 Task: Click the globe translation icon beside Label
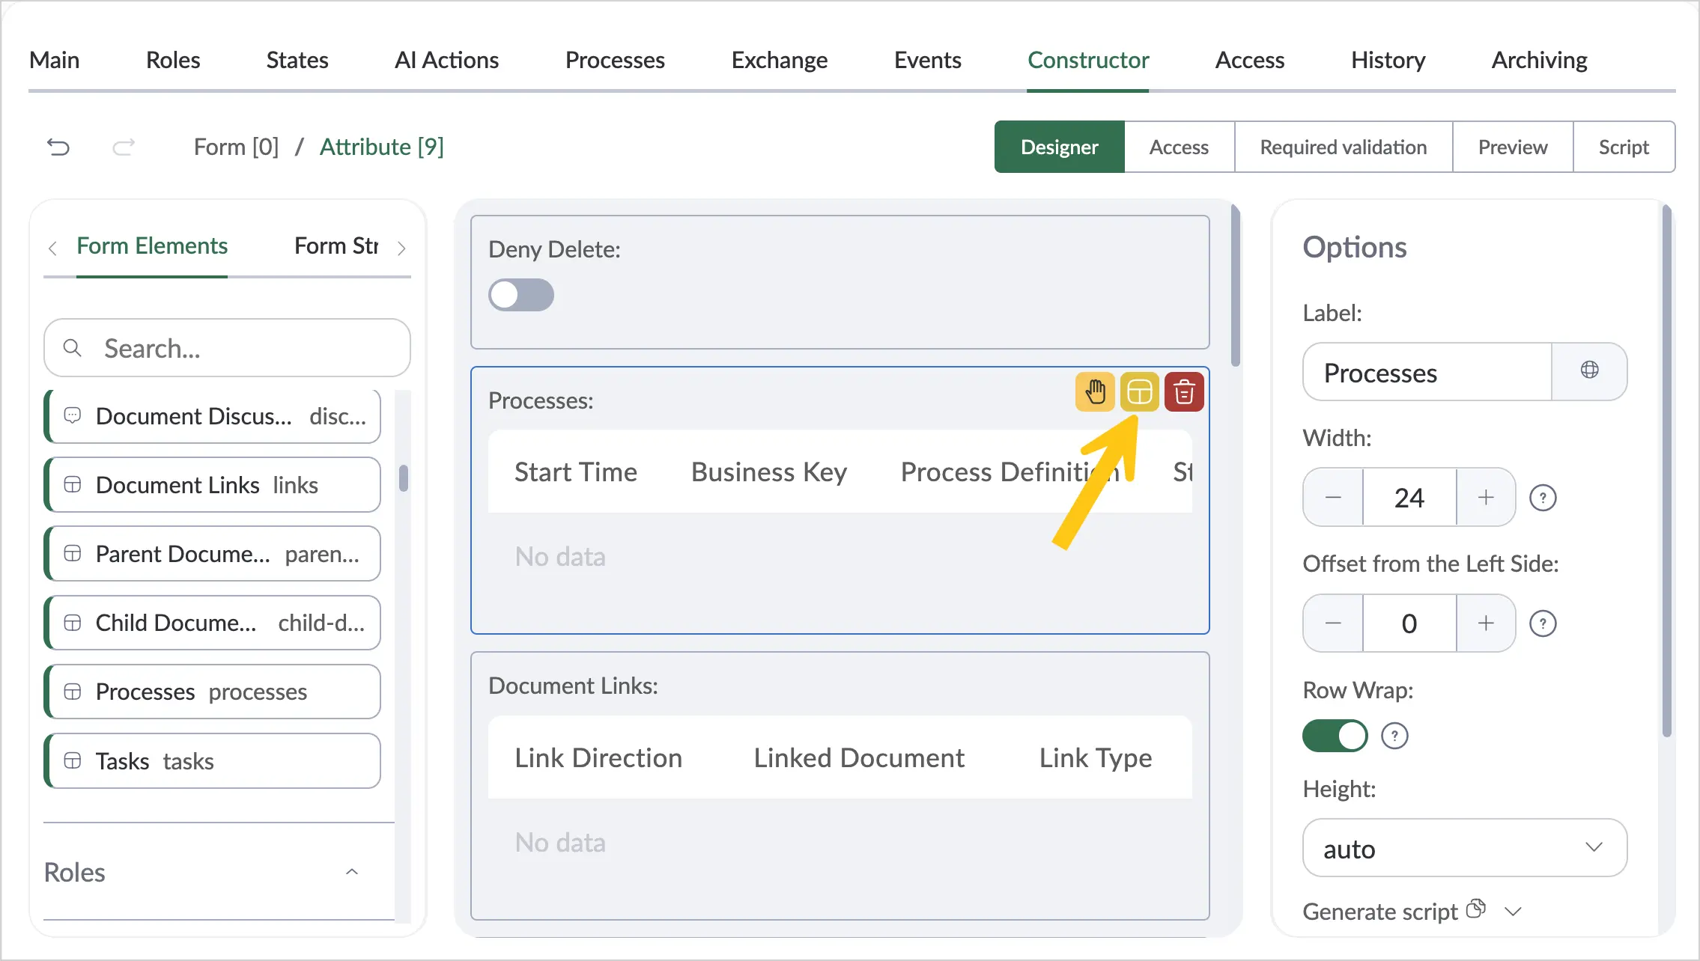point(1589,370)
